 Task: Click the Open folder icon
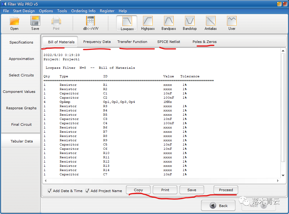(x=14, y=21)
